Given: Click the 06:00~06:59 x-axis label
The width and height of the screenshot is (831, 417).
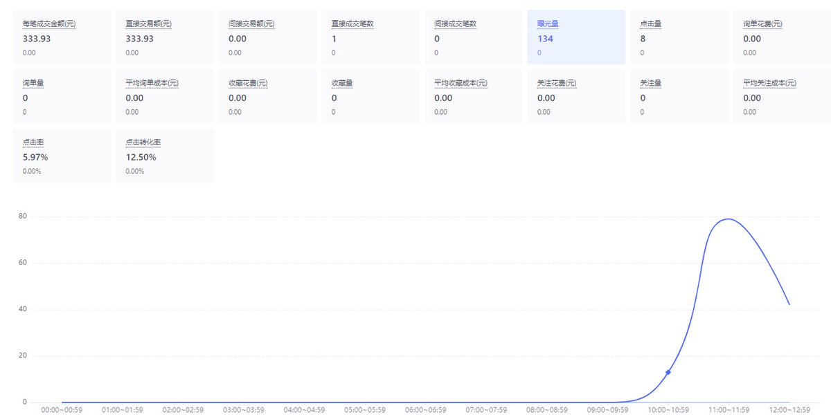Looking at the screenshot, I should click(x=426, y=409).
